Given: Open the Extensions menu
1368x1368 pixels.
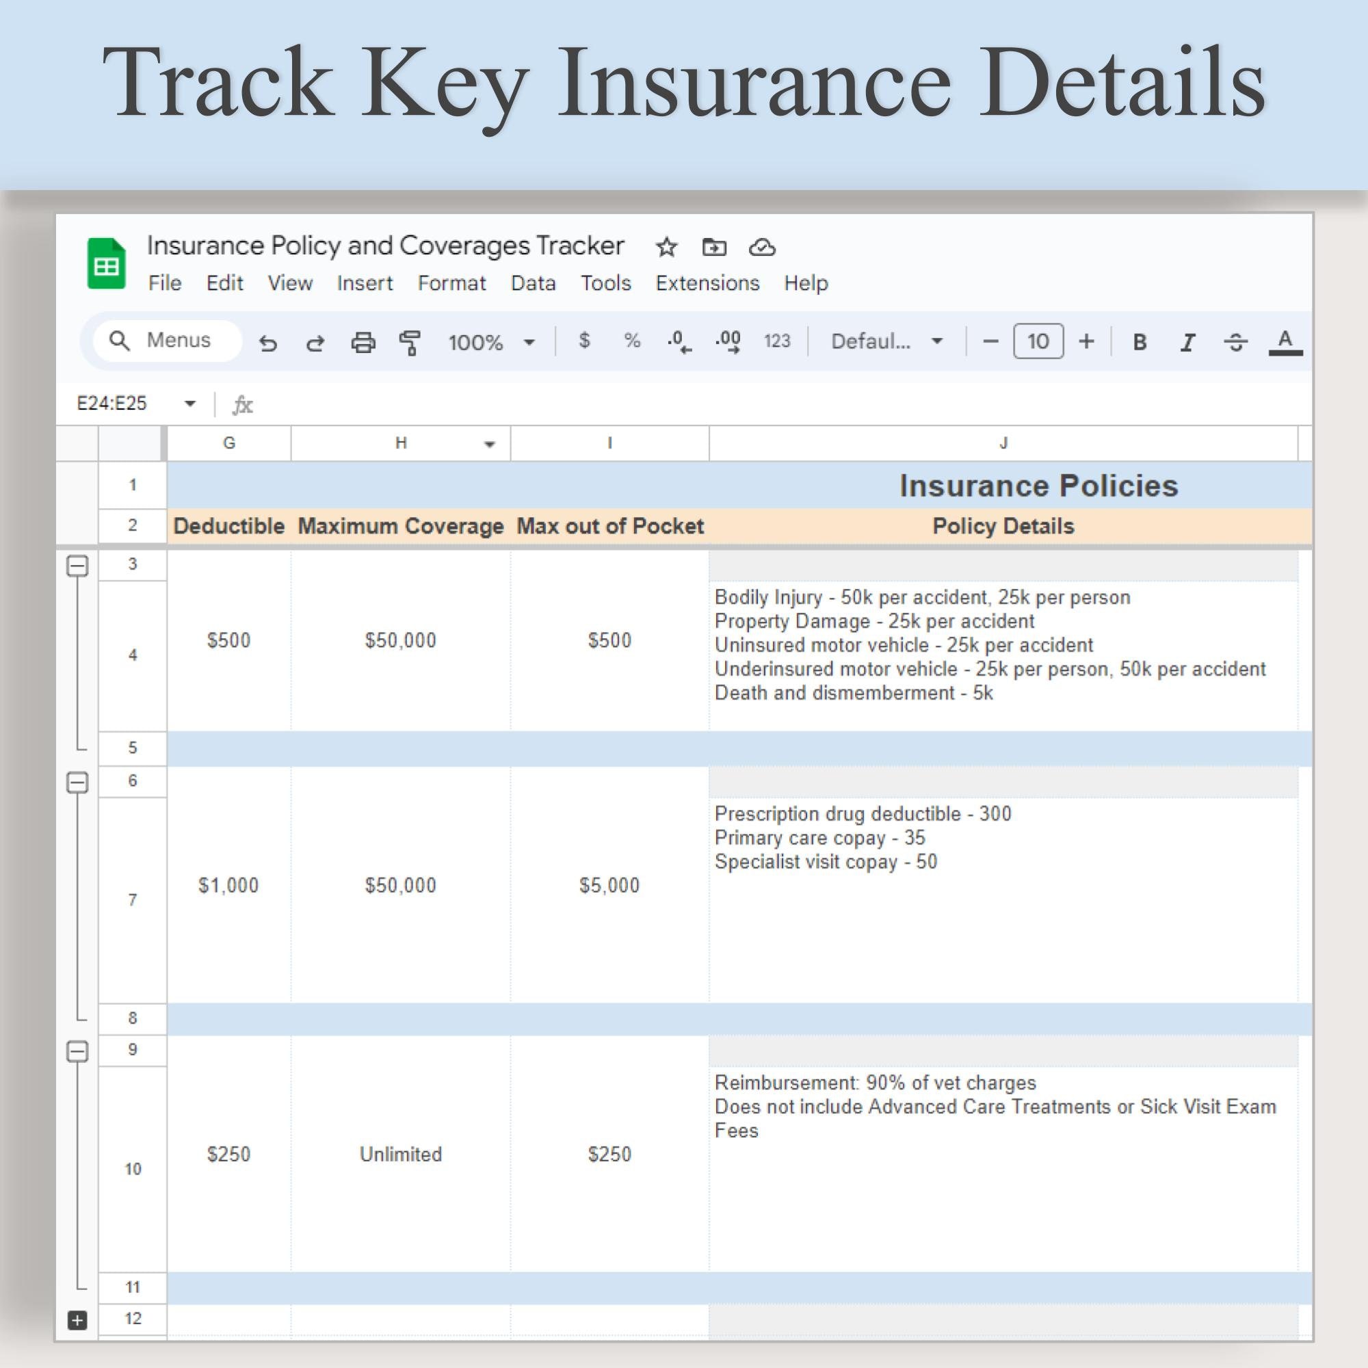Looking at the screenshot, I should point(707,282).
